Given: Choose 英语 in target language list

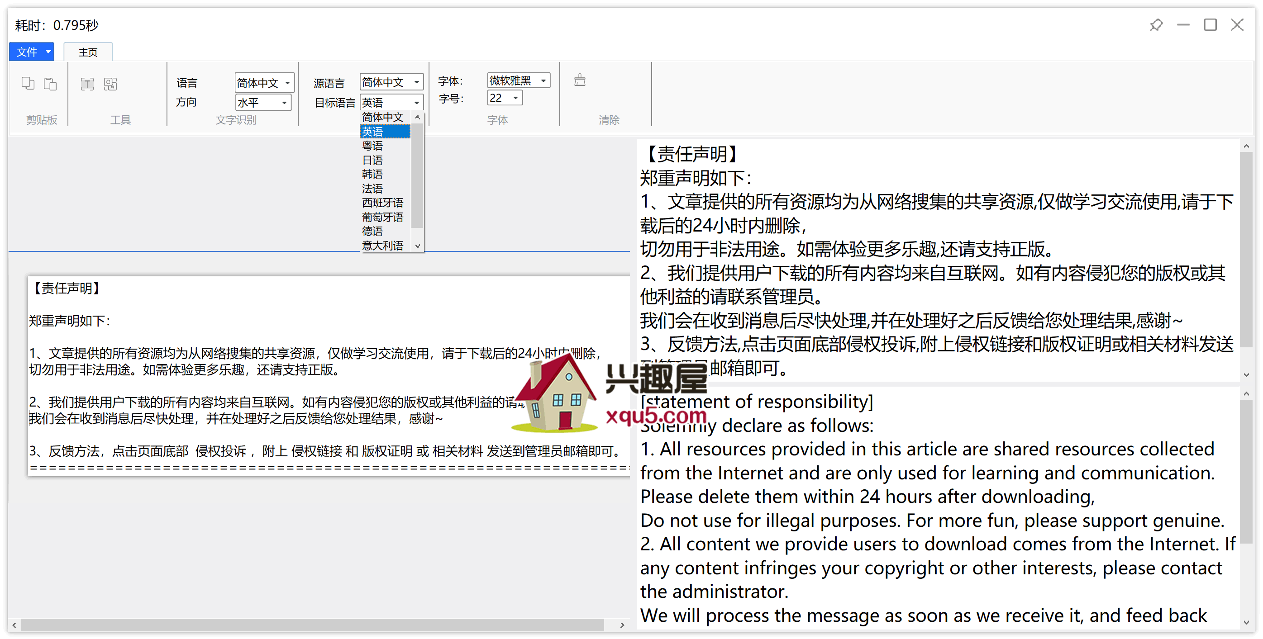Looking at the screenshot, I should coord(386,131).
